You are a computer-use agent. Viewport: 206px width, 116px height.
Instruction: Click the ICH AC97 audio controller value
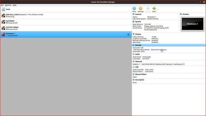pos(146,59)
